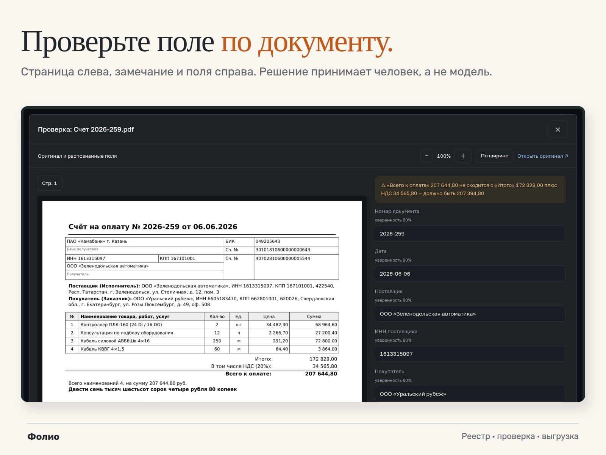Edit the ИНН поставщика field 1613315097
Screen dimensions: 606x455
[x=470, y=353]
